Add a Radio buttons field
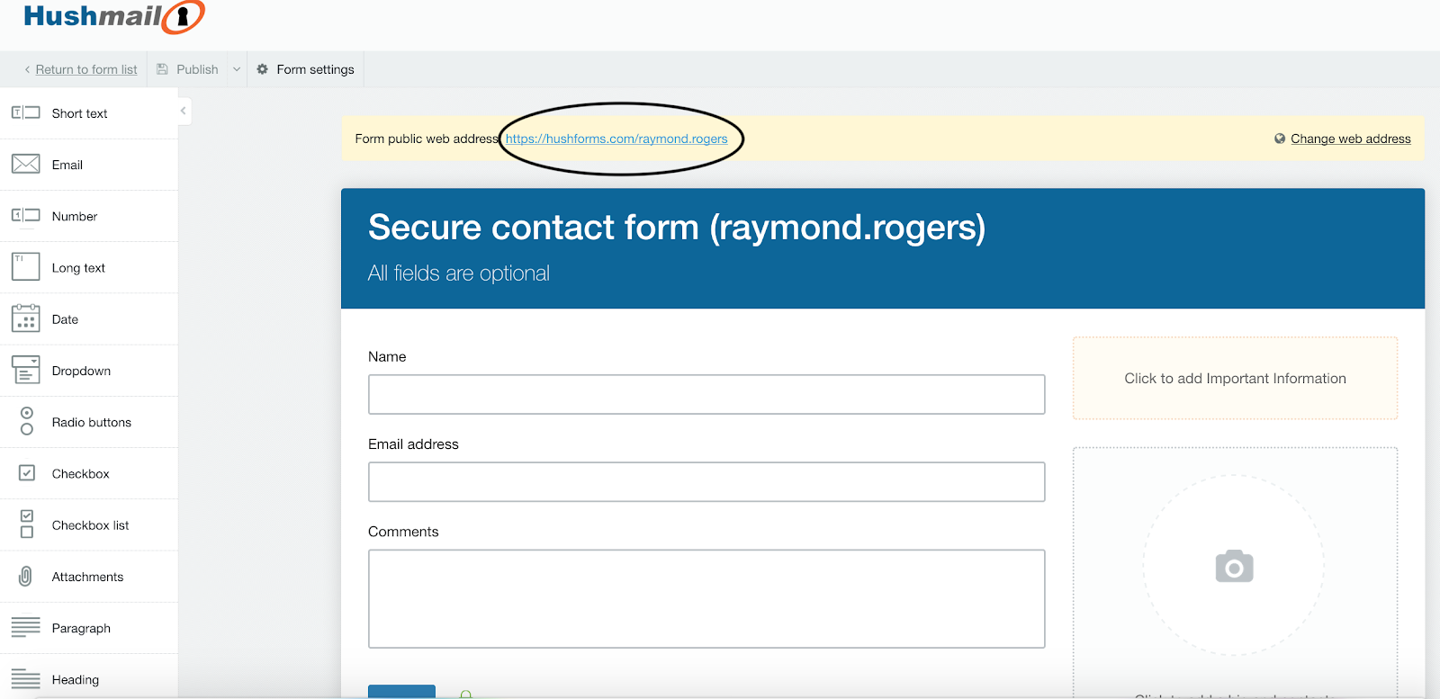 pos(89,422)
